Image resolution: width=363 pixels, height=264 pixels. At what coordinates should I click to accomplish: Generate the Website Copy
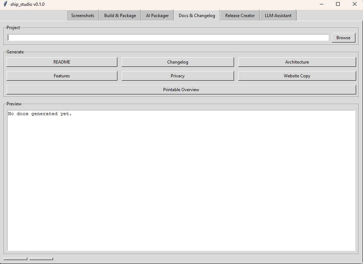click(297, 76)
